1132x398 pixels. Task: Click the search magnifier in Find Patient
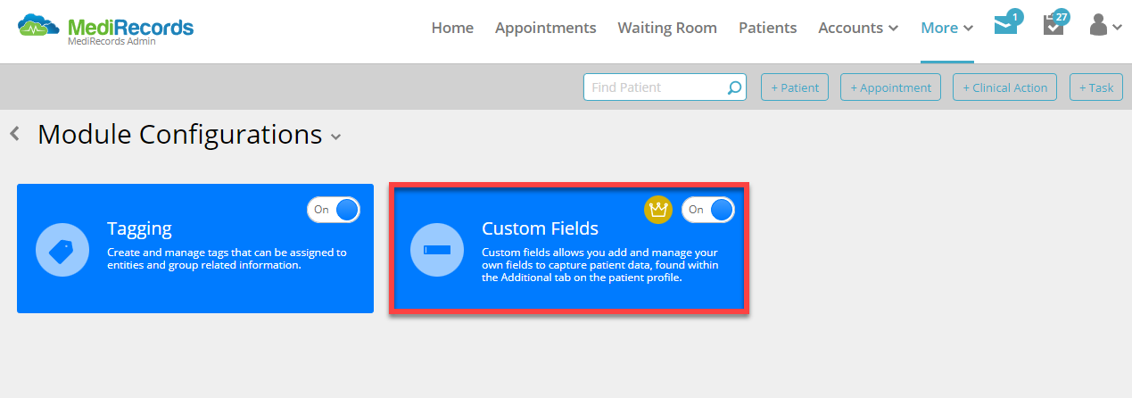point(734,87)
